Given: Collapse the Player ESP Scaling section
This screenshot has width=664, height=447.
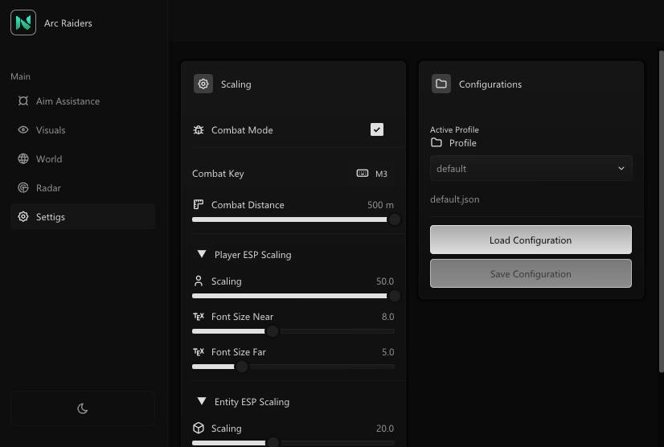Looking at the screenshot, I should [x=202, y=255].
